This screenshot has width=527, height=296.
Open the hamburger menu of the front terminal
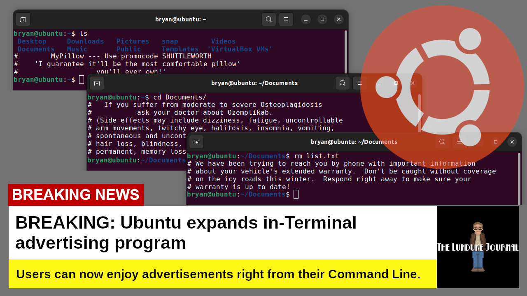pyautogui.click(x=459, y=142)
